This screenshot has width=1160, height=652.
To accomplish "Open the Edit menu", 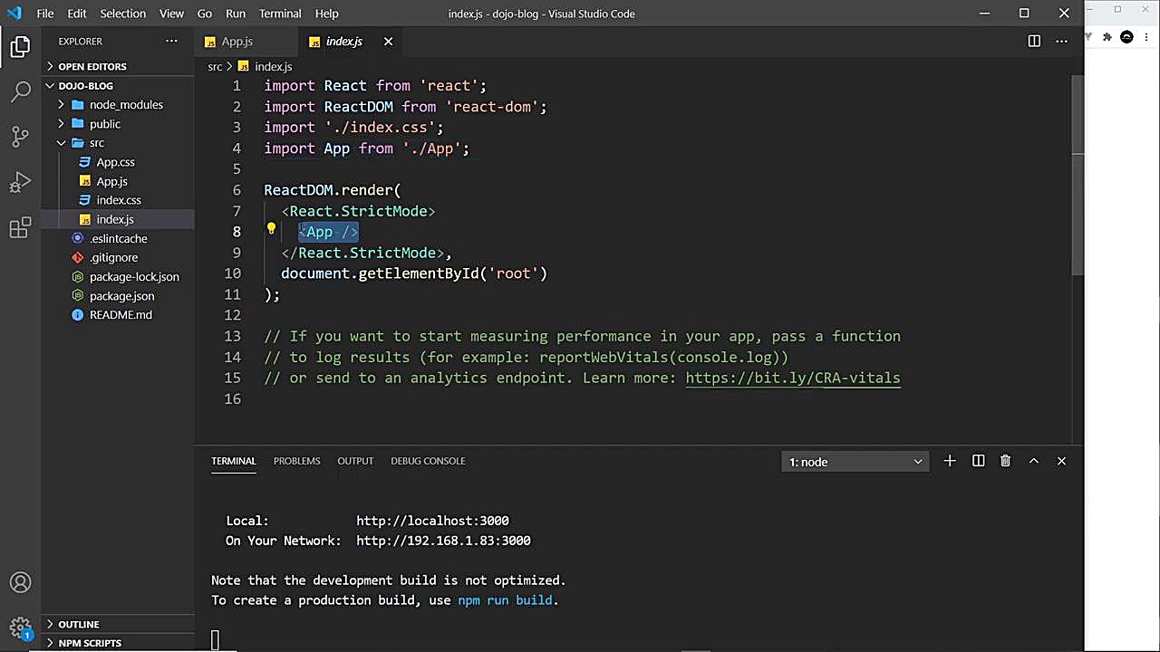I will point(77,14).
